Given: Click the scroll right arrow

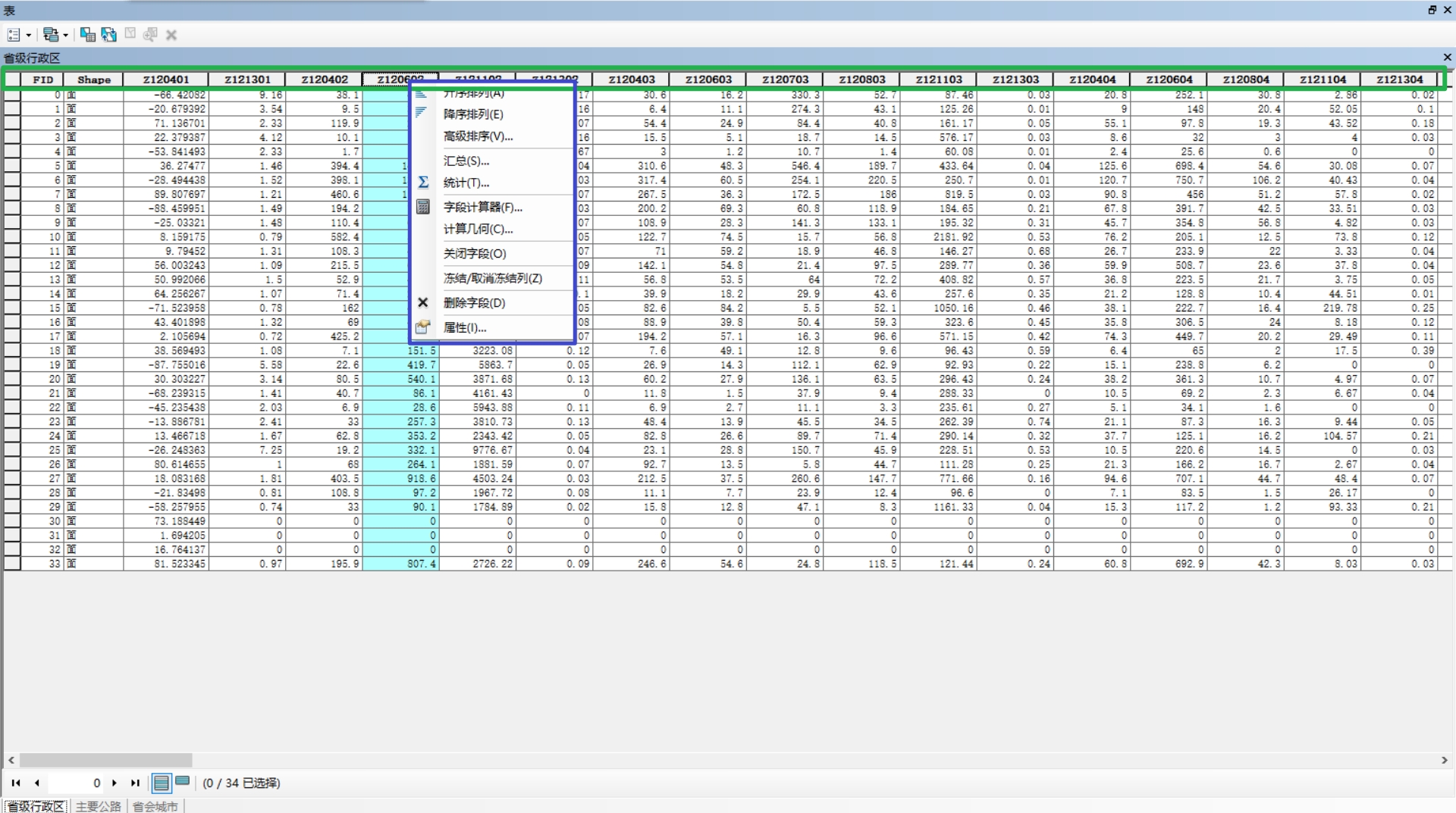Looking at the screenshot, I should (1445, 760).
